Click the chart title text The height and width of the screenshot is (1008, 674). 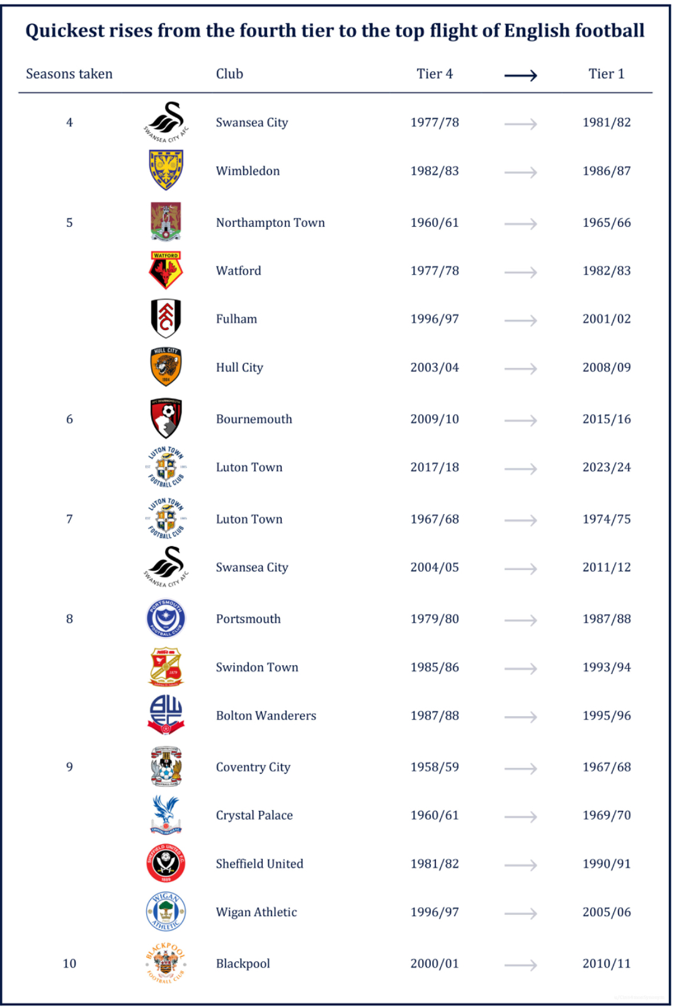[335, 30]
